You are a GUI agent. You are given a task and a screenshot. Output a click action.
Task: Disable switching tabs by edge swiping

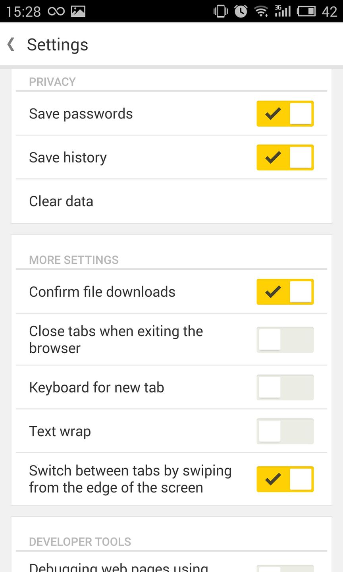pyautogui.click(x=285, y=479)
